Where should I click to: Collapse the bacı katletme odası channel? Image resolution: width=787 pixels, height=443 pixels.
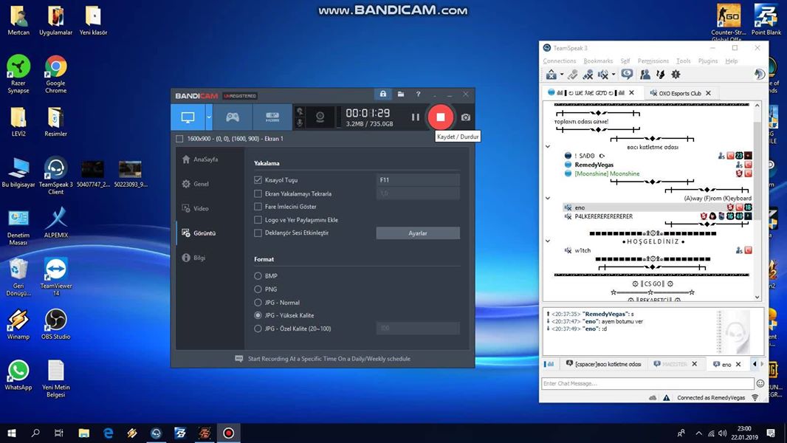(548, 146)
